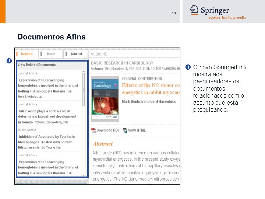Click the 'Volume 104, Number 4' citation line
Image resolution: width=265 pixels, height=199 pixels.
click(135, 69)
